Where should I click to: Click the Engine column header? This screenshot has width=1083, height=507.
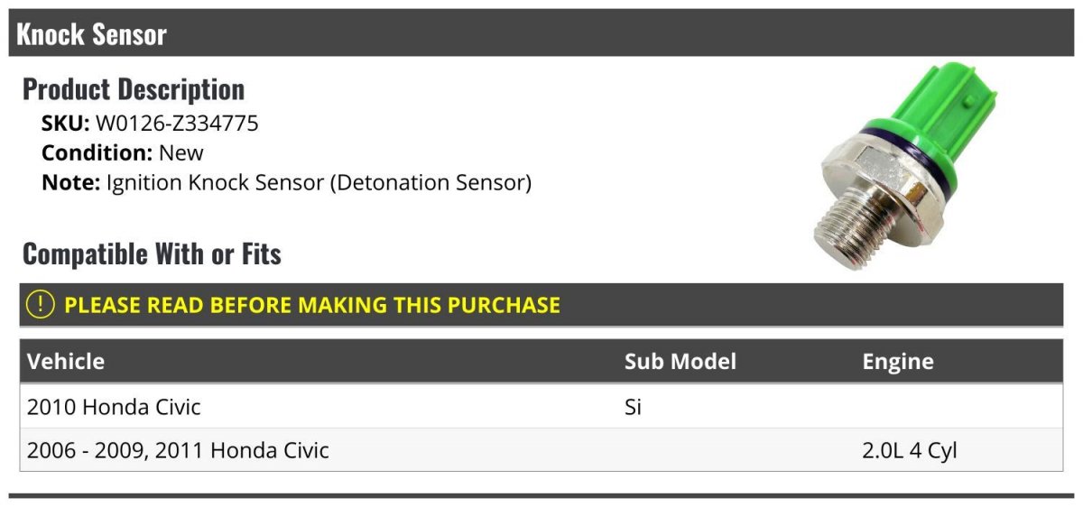tap(898, 362)
